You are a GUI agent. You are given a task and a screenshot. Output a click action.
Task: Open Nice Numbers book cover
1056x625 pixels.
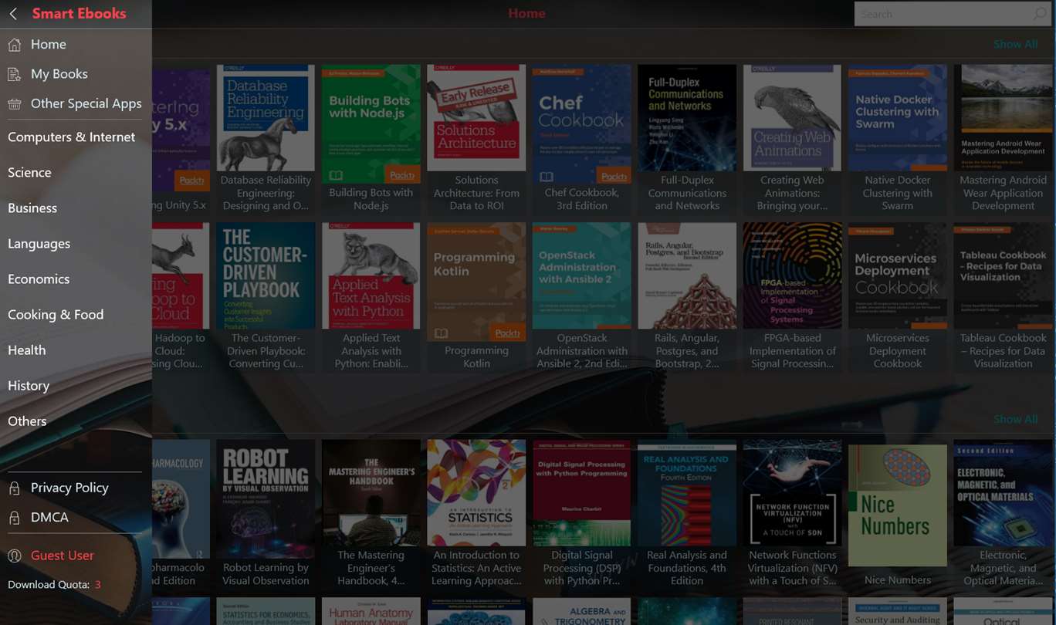coord(898,505)
